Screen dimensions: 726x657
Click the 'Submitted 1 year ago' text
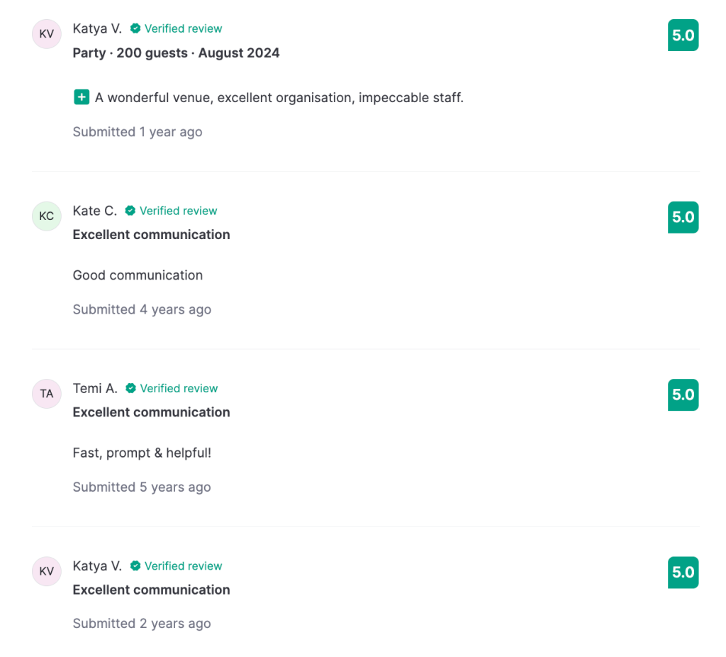138,132
